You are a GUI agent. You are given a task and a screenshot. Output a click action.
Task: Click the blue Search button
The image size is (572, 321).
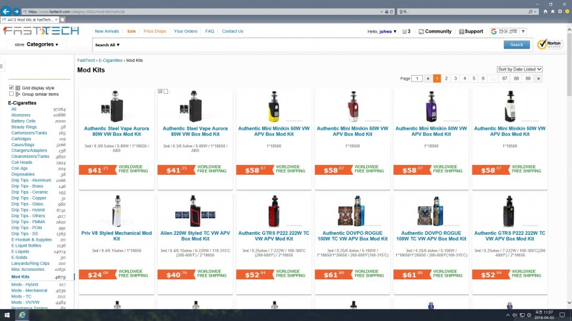(516, 44)
